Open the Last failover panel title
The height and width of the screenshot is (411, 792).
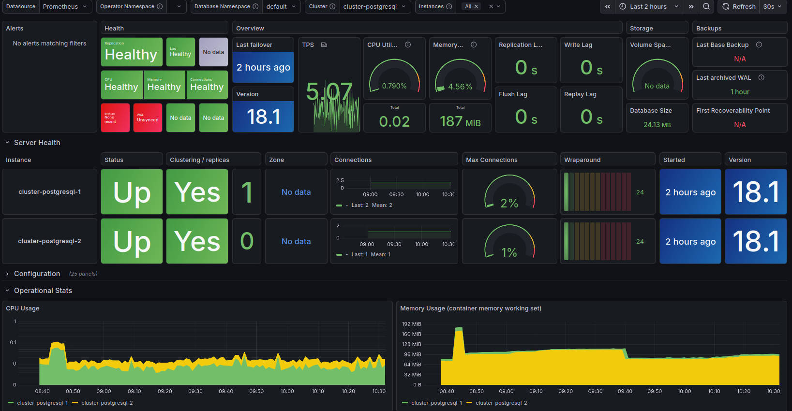click(254, 44)
